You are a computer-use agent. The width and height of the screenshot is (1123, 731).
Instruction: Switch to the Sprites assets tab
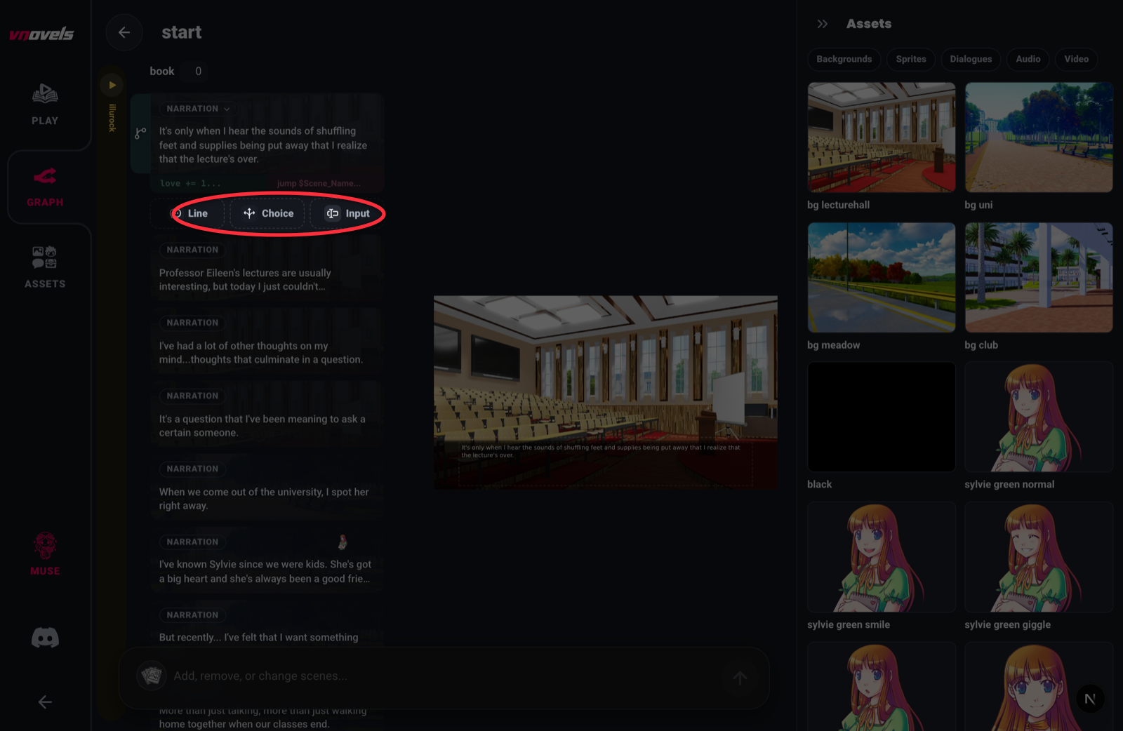(911, 59)
